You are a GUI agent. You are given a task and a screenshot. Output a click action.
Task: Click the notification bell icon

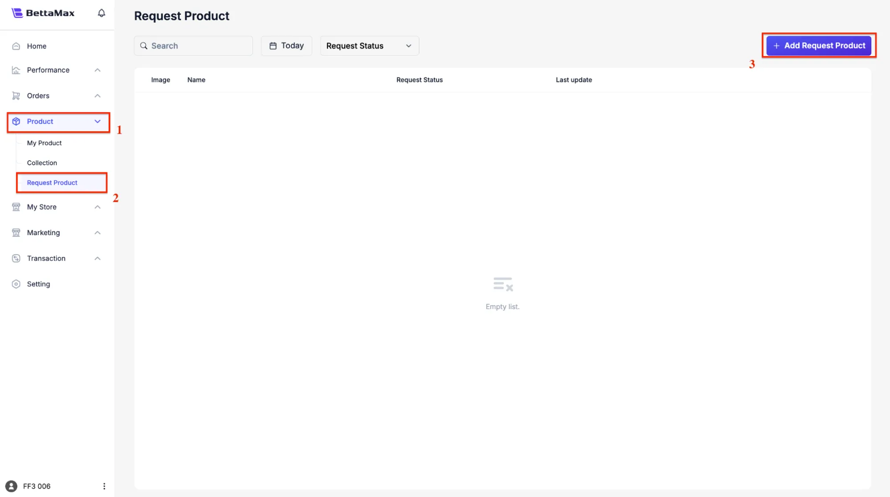pos(102,13)
